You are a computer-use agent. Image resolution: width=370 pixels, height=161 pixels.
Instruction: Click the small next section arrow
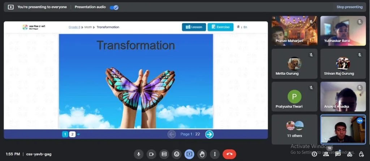click(x=78, y=134)
